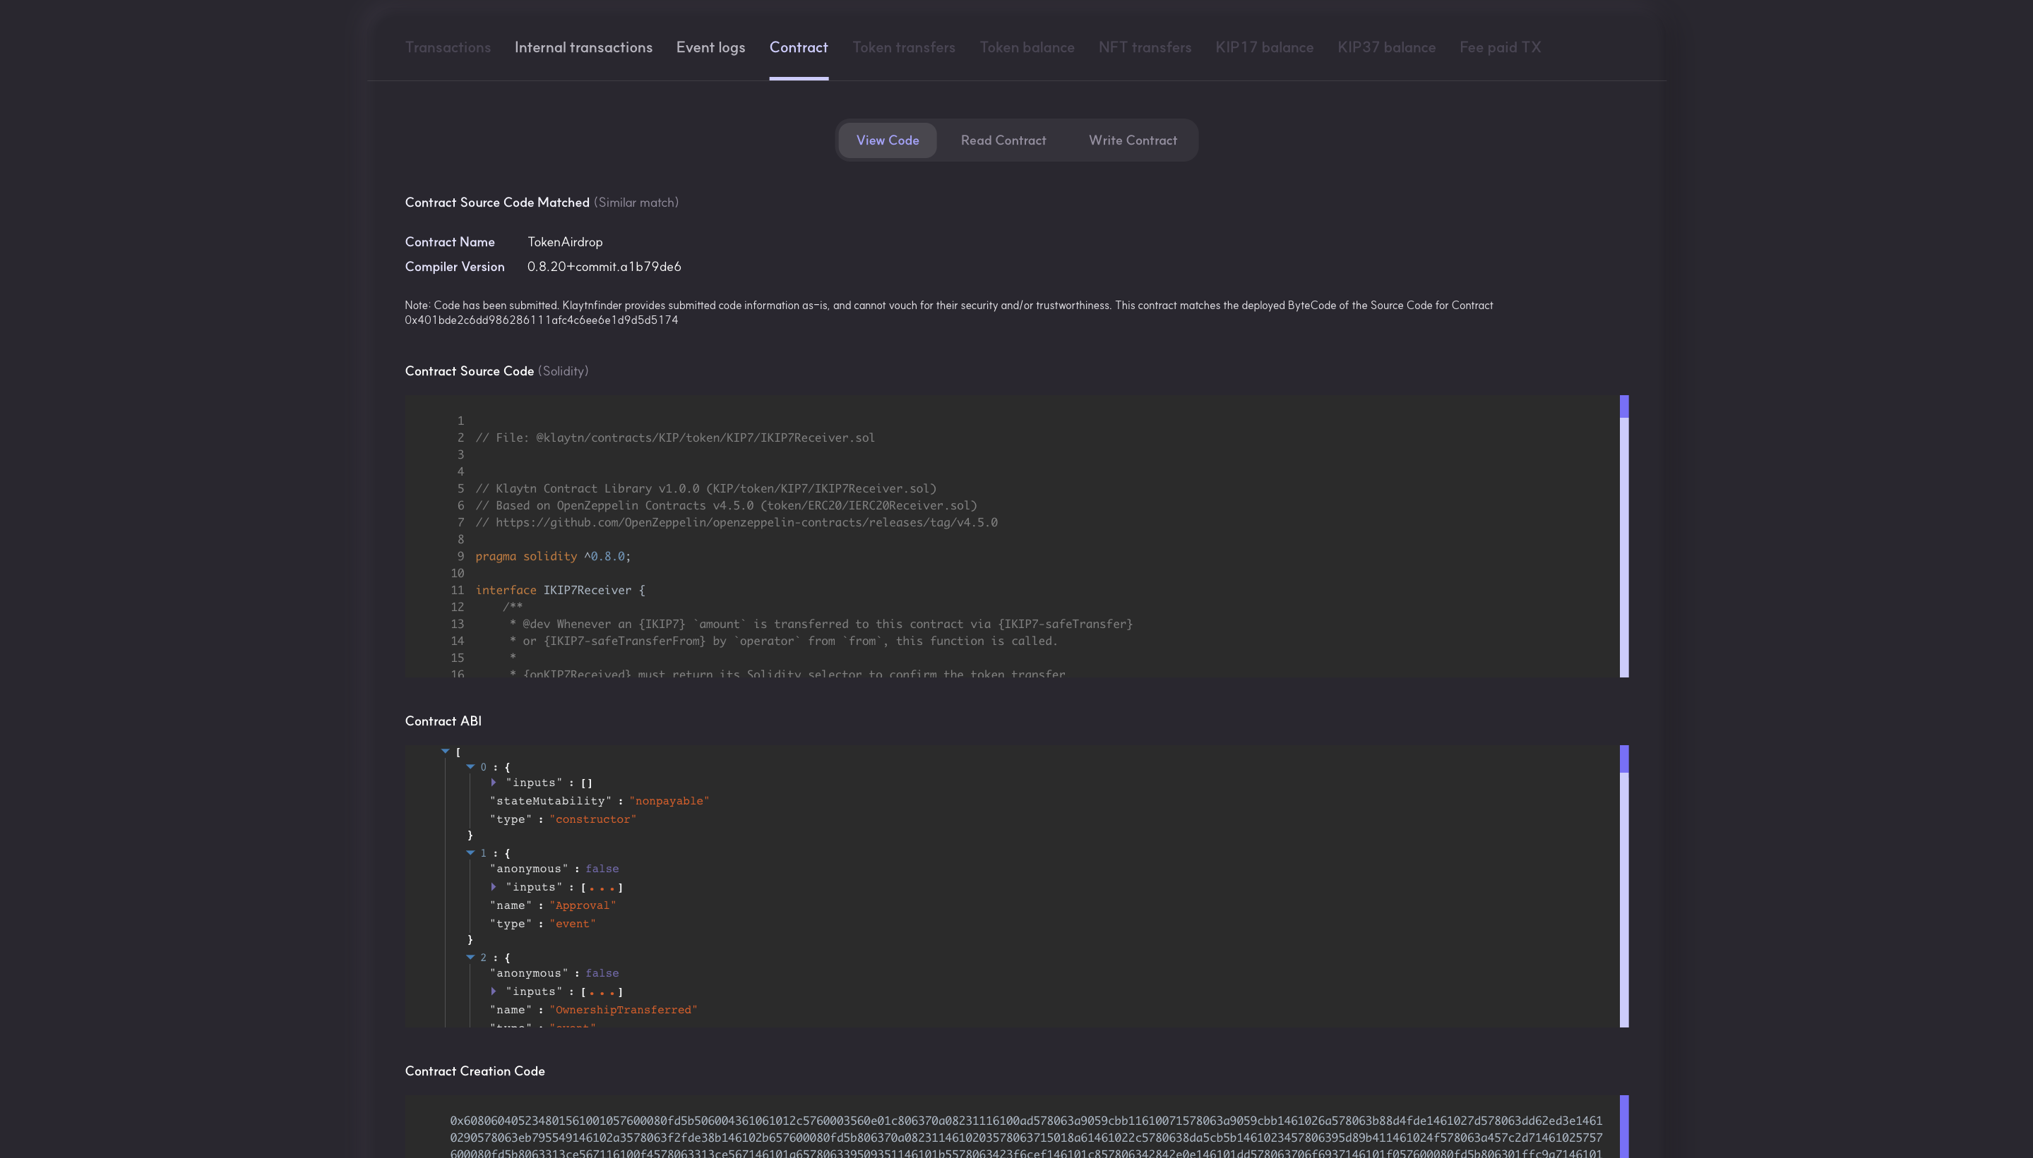Go to the Transactions tab
The height and width of the screenshot is (1158, 2033).
(x=448, y=48)
